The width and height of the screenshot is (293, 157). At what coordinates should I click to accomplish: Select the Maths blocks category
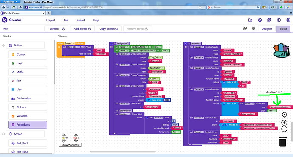click(28, 72)
